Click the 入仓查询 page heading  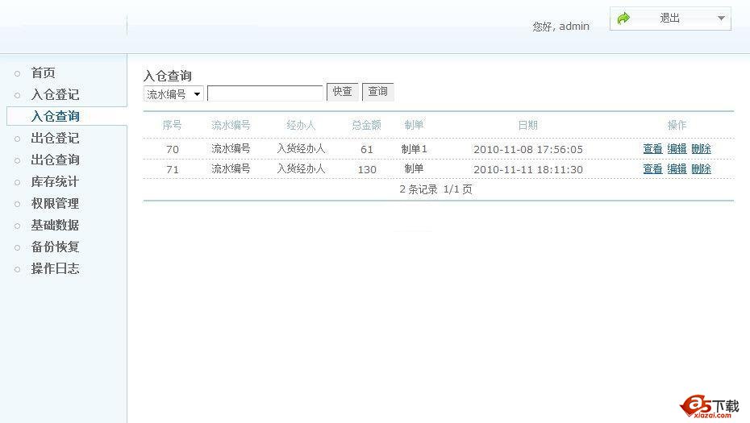pyautogui.click(x=168, y=76)
